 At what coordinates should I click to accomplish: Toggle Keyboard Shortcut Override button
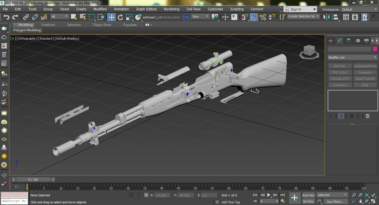point(234,17)
